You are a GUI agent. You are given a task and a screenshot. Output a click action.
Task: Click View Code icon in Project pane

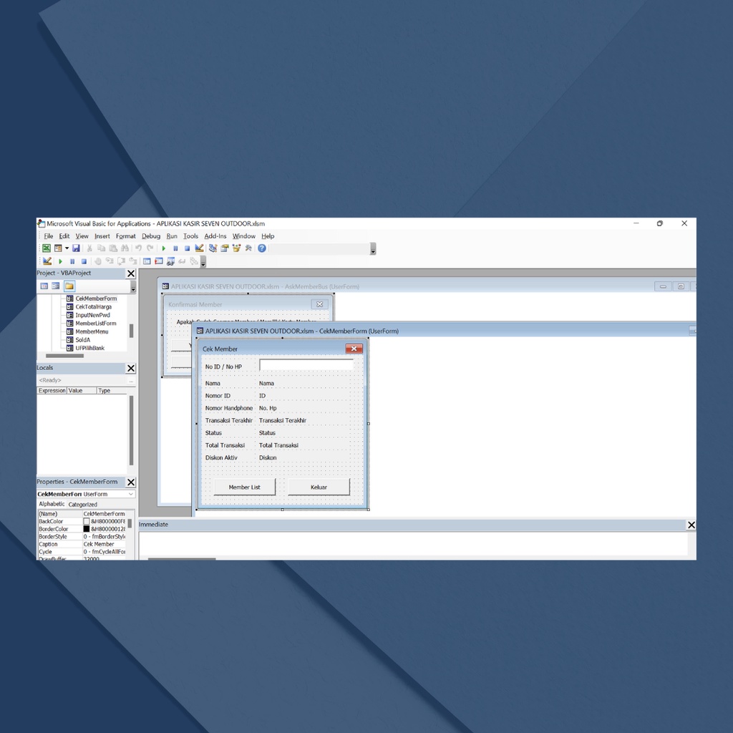[x=44, y=286]
